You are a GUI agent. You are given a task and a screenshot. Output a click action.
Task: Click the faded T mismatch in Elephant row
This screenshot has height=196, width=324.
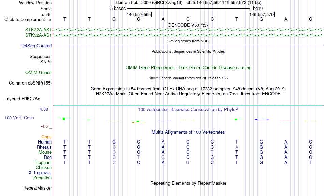[x=310, y=162]
